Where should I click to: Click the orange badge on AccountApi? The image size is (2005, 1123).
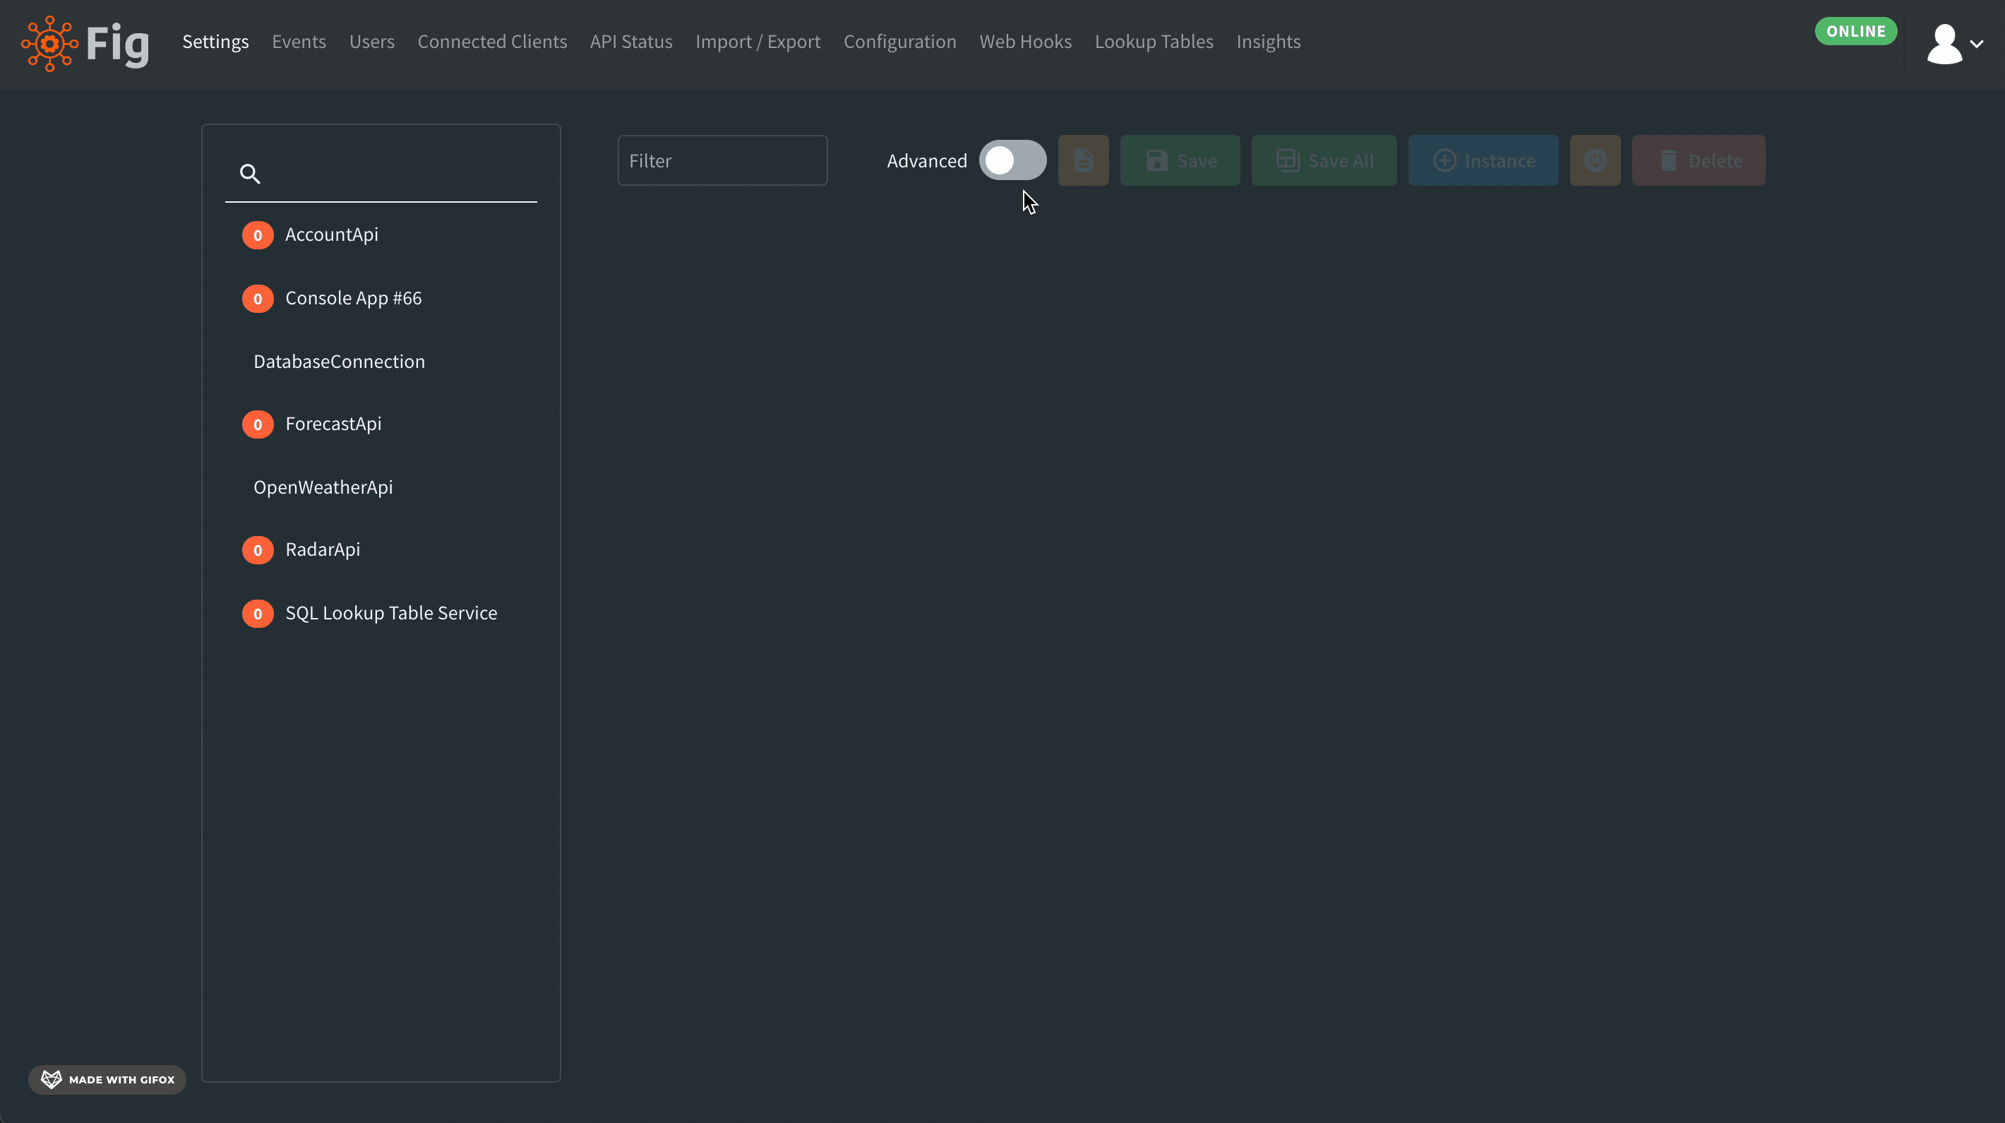(x=258, y=234)
